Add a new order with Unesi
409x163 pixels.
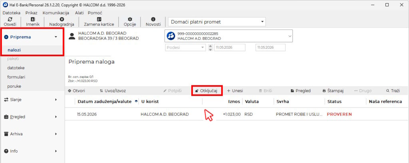click(235, 91)
